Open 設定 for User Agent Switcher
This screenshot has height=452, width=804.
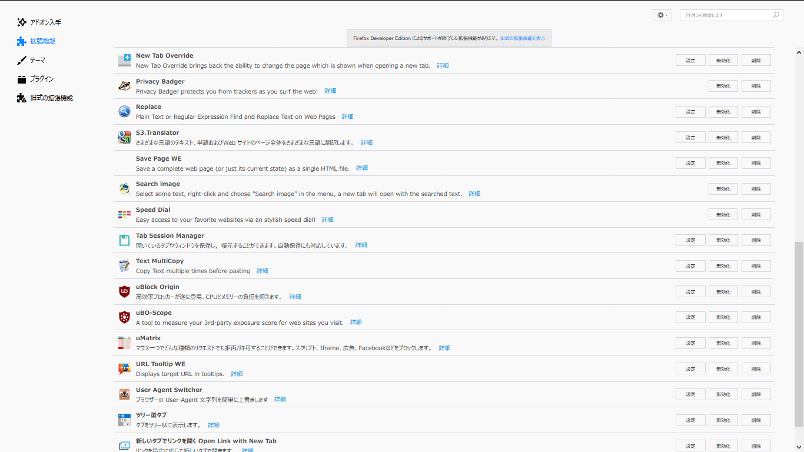(x=690, y=394)
